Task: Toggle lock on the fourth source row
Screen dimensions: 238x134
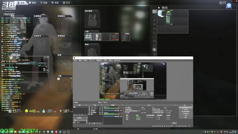Action: [x=102, y=113]
